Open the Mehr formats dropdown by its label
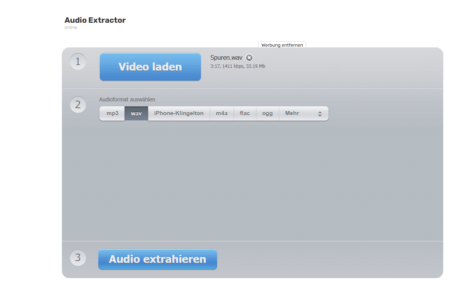460x296 pixels. point(292,114)
